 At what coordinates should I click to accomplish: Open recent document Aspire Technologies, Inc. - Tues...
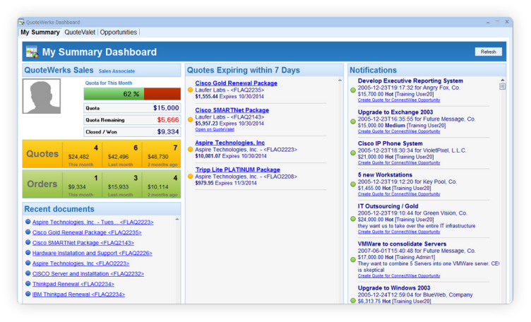(93, 222)
